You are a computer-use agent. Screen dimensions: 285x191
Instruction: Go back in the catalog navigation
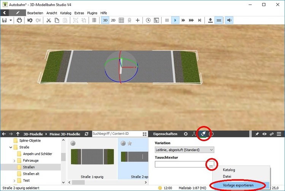click(4, 134)
